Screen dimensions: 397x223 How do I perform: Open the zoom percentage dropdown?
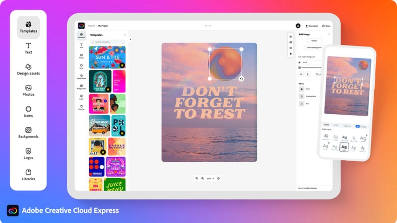tap(211, 178)
